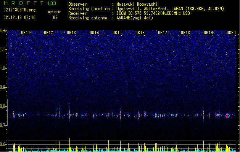Click the meteor count value 67

55,17
